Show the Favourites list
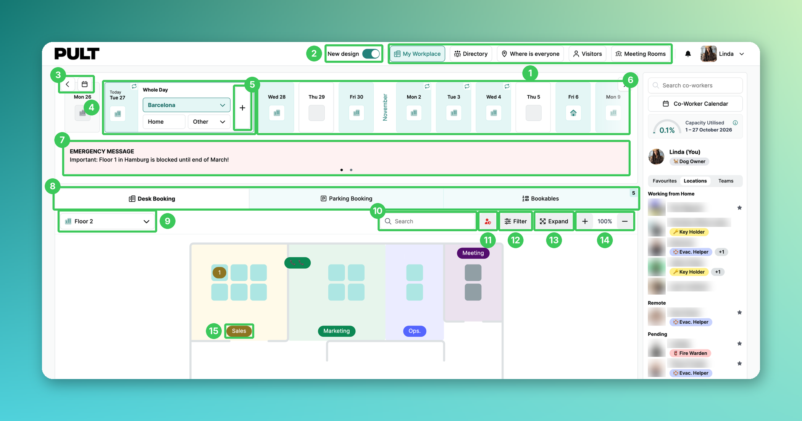The width and height of the screenshot is (802, 421). pos(664,181)
